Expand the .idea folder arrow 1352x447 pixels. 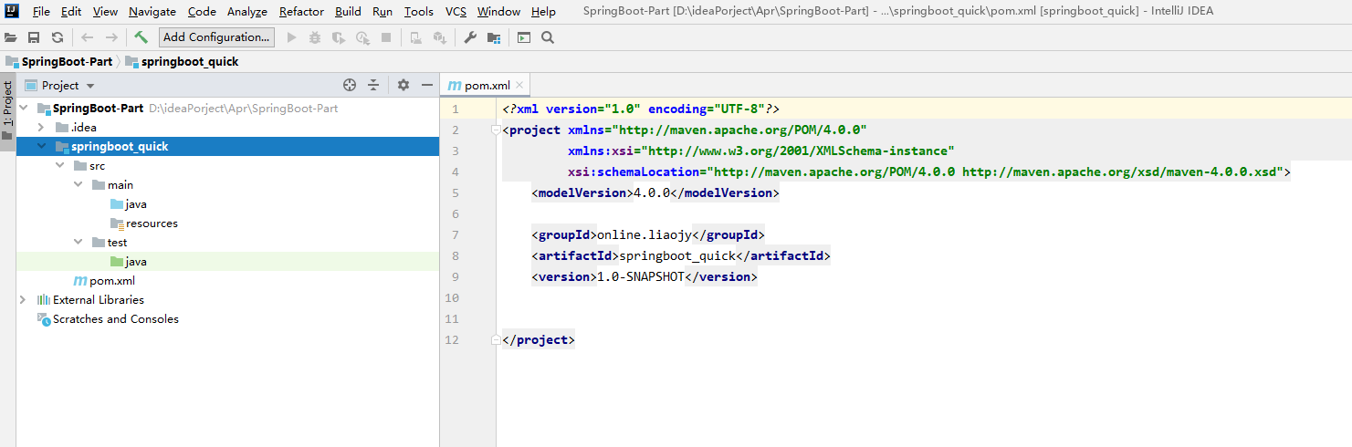coord(42,128)
